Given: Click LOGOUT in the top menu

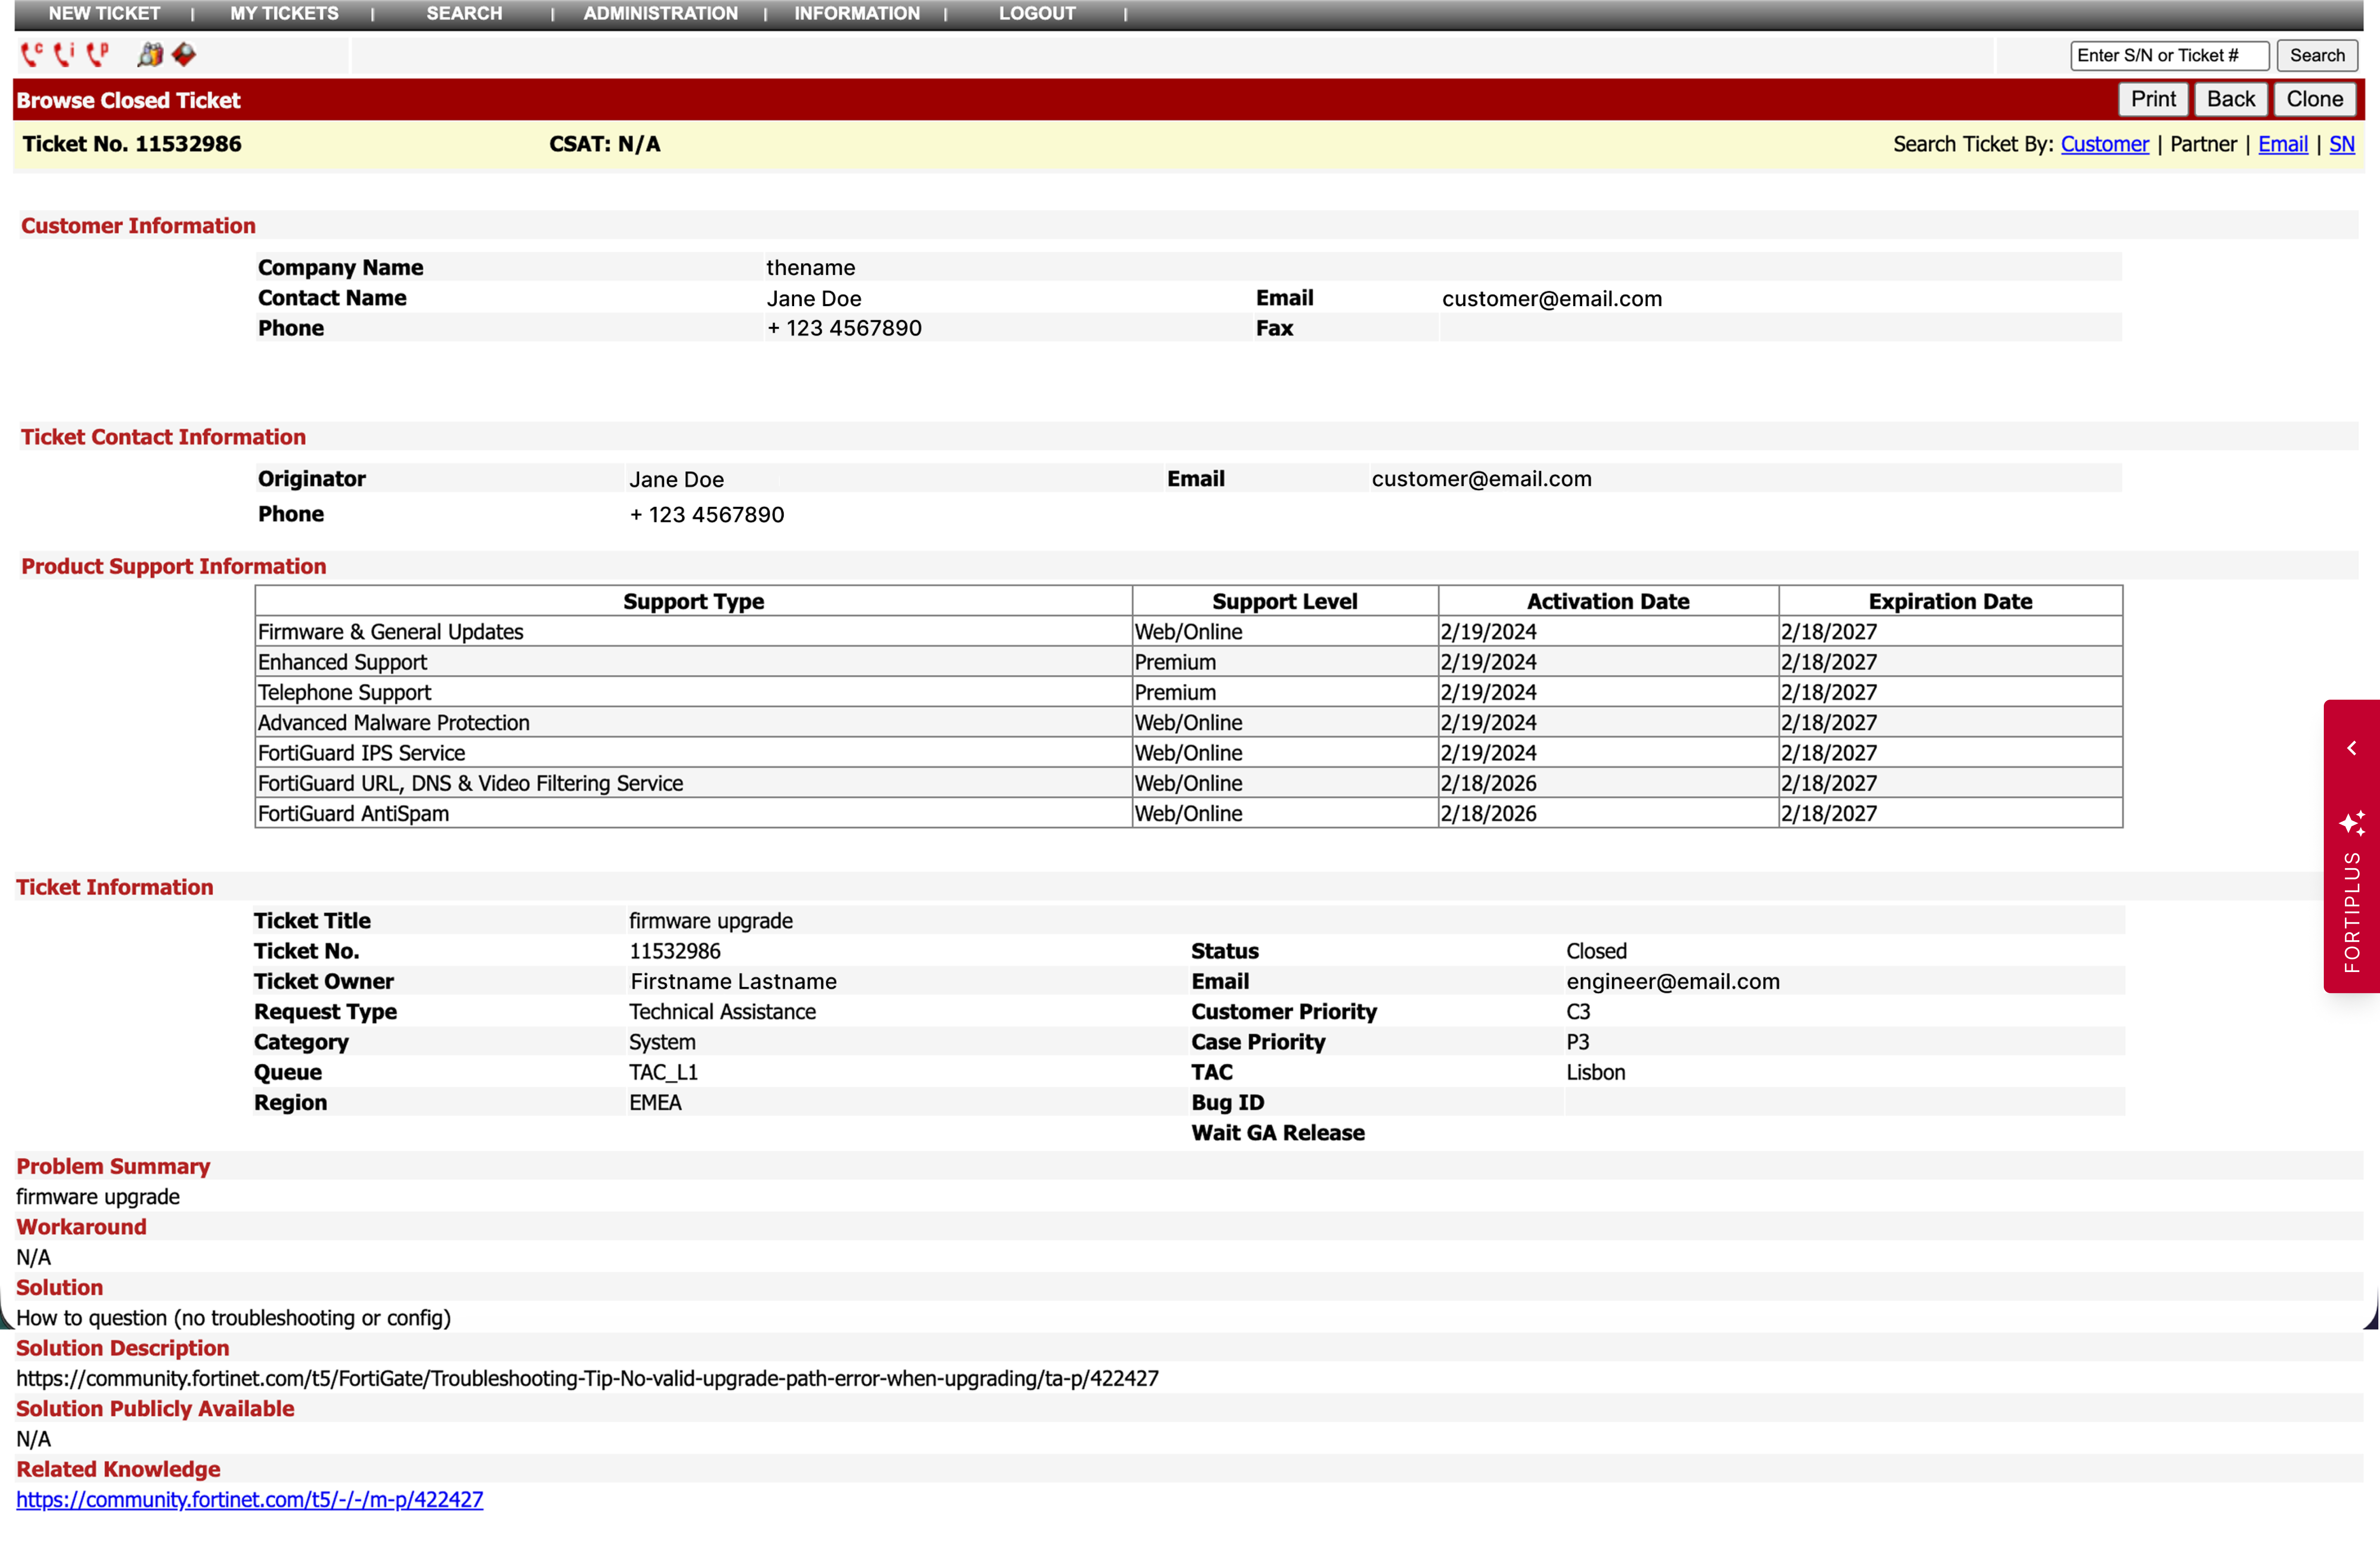Looking at the screenshot, I should tap(1037, 14).
